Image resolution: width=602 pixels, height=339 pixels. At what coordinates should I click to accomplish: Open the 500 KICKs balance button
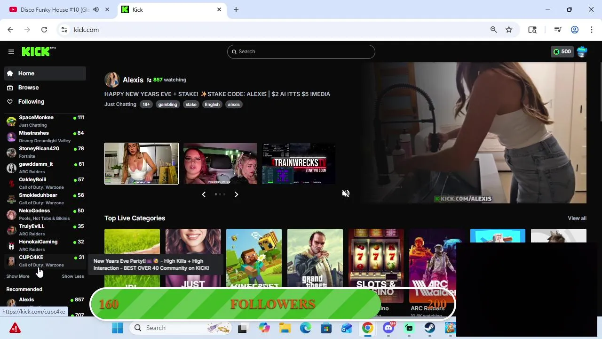(562, 52)
